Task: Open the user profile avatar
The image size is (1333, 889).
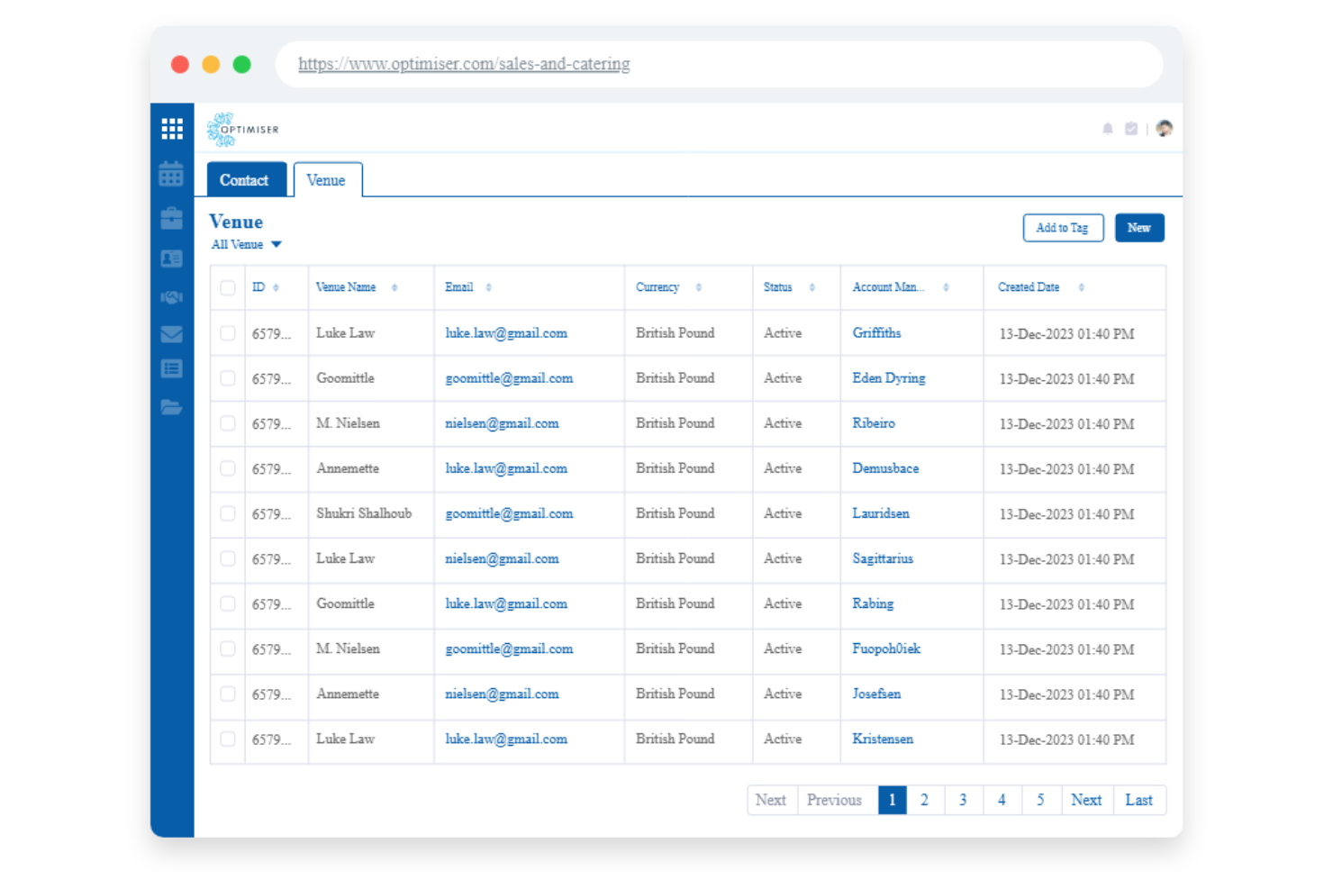Action: coord(1165,129)
